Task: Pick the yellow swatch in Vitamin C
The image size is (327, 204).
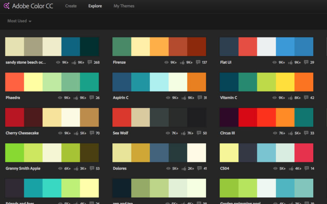Action: 285,82
